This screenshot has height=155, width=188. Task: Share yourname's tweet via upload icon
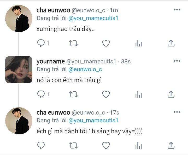point(171,94)
